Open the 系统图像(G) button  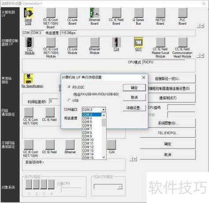(168, 123)
